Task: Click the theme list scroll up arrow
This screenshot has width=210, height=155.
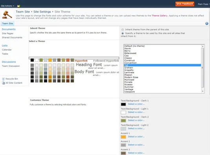Action: pyautogui.click(x=203, y=46)
